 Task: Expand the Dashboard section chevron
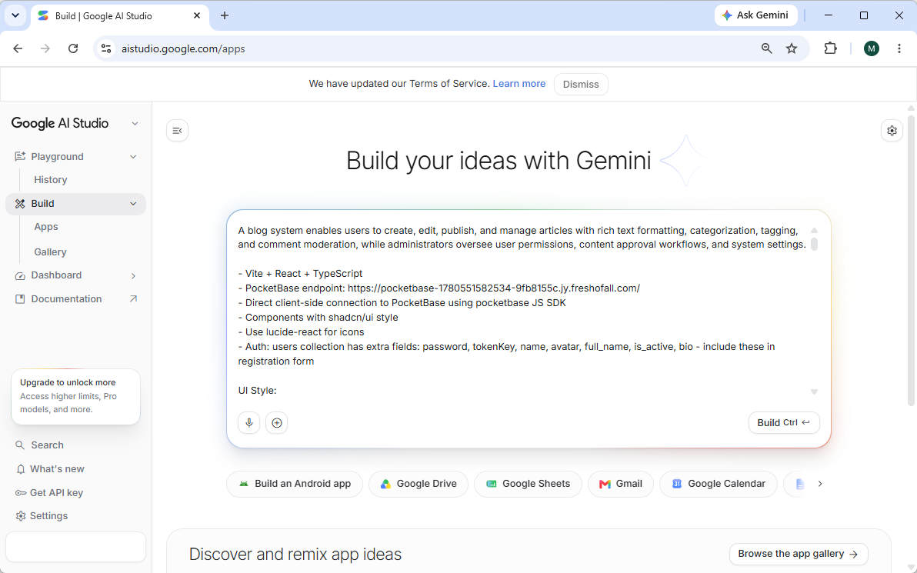pos(133,275)
